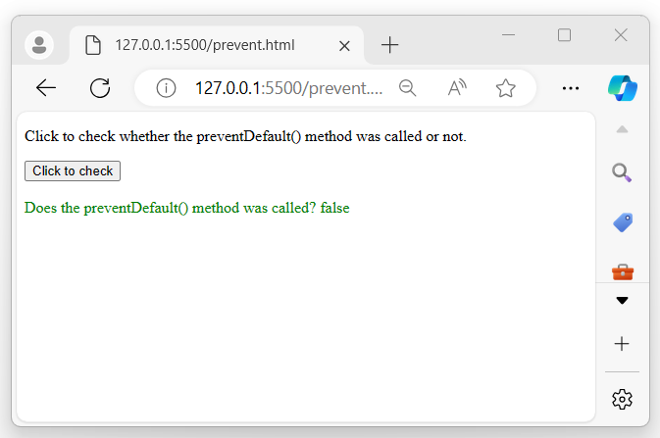This screenshot has width=660, height=438.
Task: Open the sidebar Shopping tag icon
Action: pyautogui.click(x=622, y=222)
